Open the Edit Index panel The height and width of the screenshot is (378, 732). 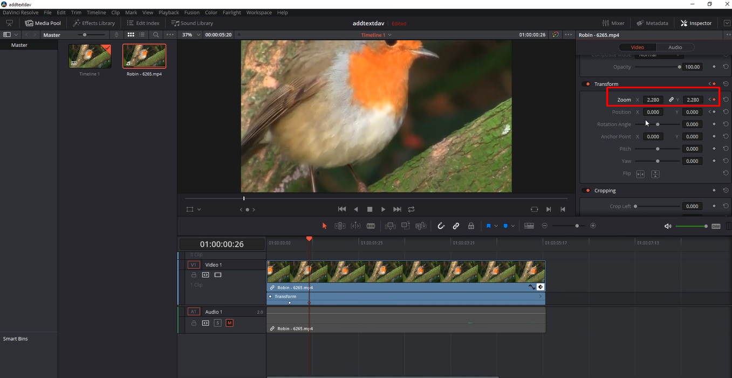click(x=143, y=23)
